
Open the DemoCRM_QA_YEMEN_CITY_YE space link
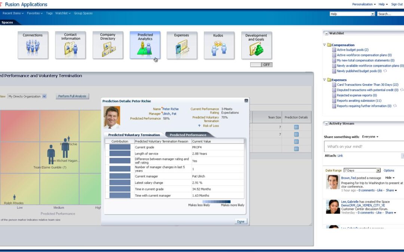tap(363, 205)
